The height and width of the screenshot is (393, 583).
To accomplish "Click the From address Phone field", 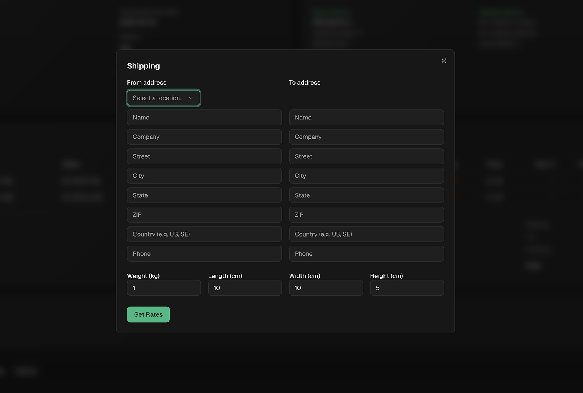I will pyautogui.click(x=204, y=254).
